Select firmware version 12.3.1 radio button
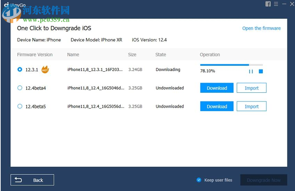The width and height of the screenshot is (295, 191). (x=20, y=70)
